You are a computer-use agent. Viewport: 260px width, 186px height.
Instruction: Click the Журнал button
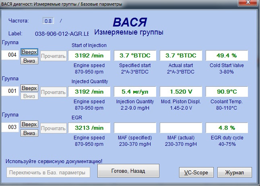coord(235,172)
